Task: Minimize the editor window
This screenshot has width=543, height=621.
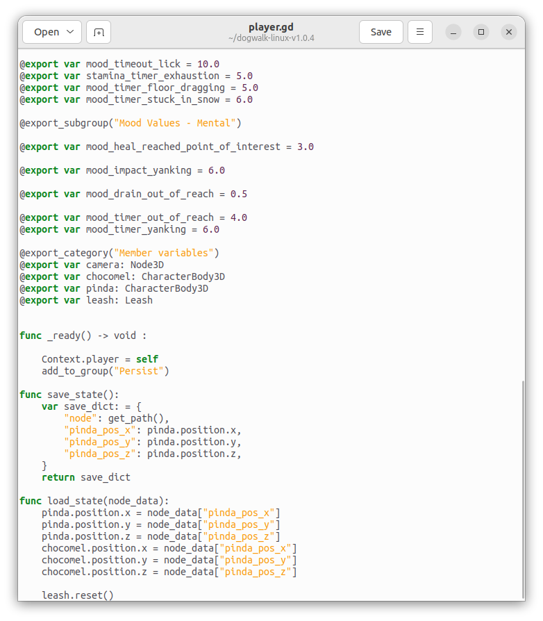Action: tap(453, 32)
